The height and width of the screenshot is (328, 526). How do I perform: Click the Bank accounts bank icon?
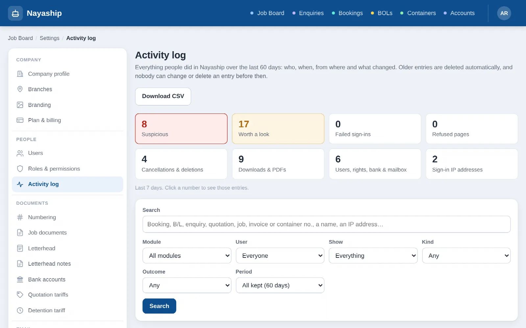(x=20, y=279)
